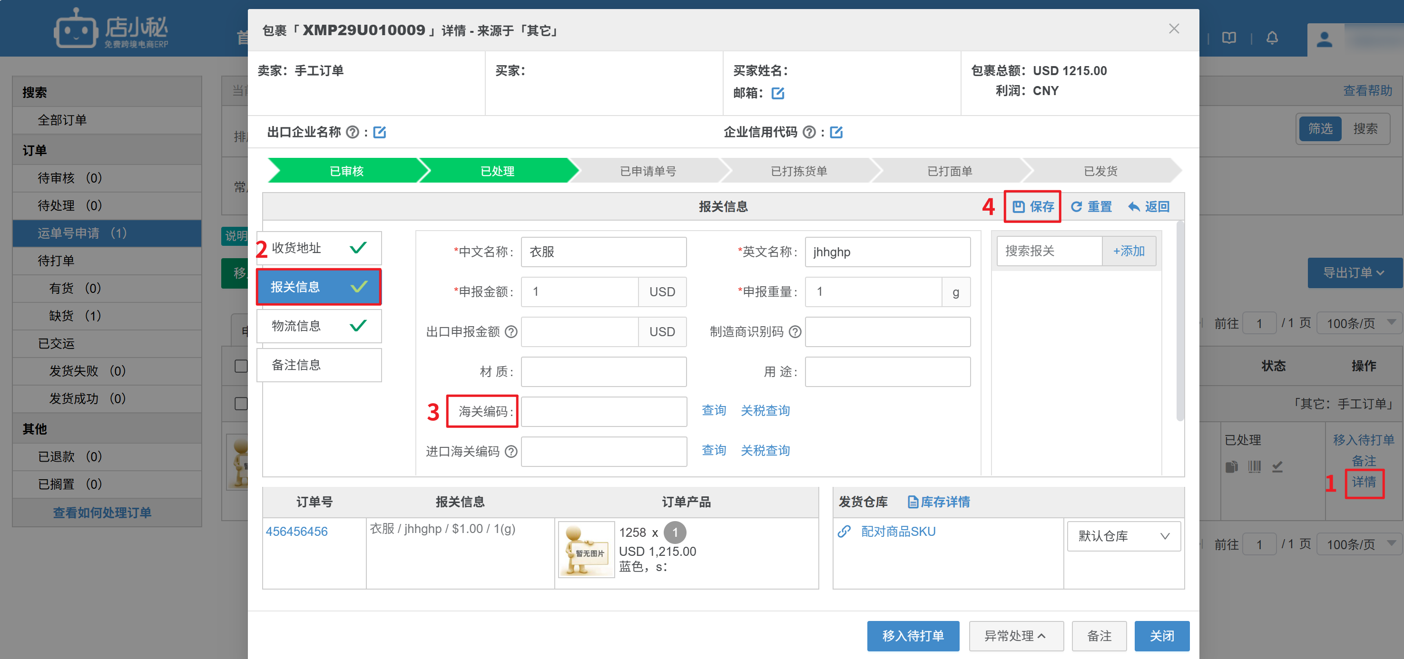
Task: Open the 默认仓库 warehouse dropdown
Action: (x=1123, y=536)
